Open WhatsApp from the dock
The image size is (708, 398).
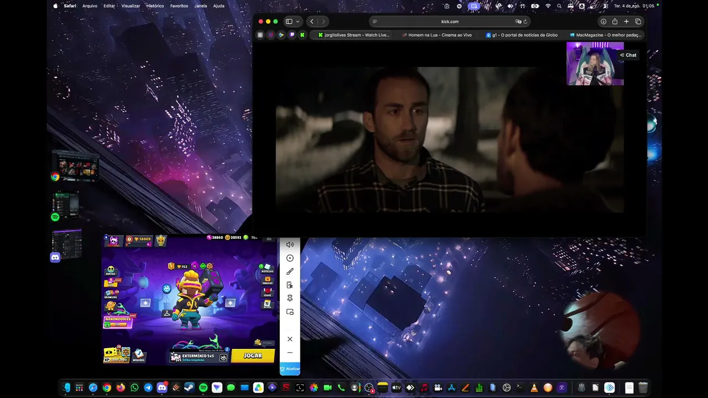[134, 387]
